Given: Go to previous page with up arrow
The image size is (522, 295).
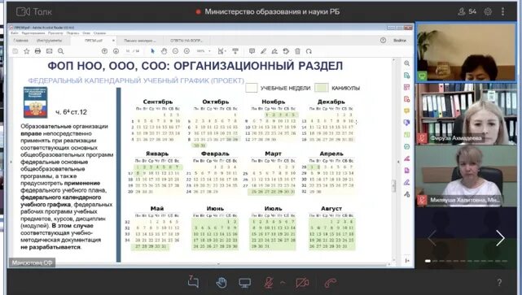Looking at the screenshot, I should click(x=104, y=51).
